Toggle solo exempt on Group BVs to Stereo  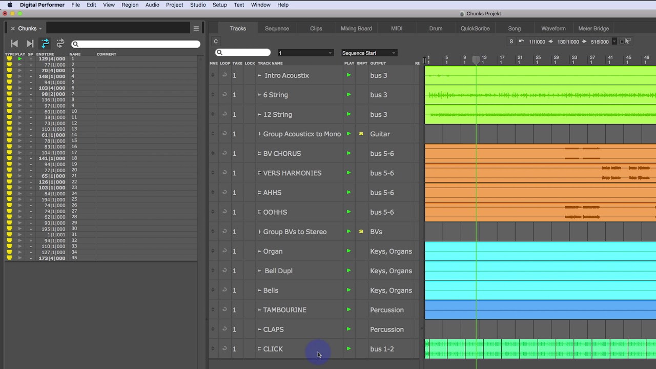[361, 232]
